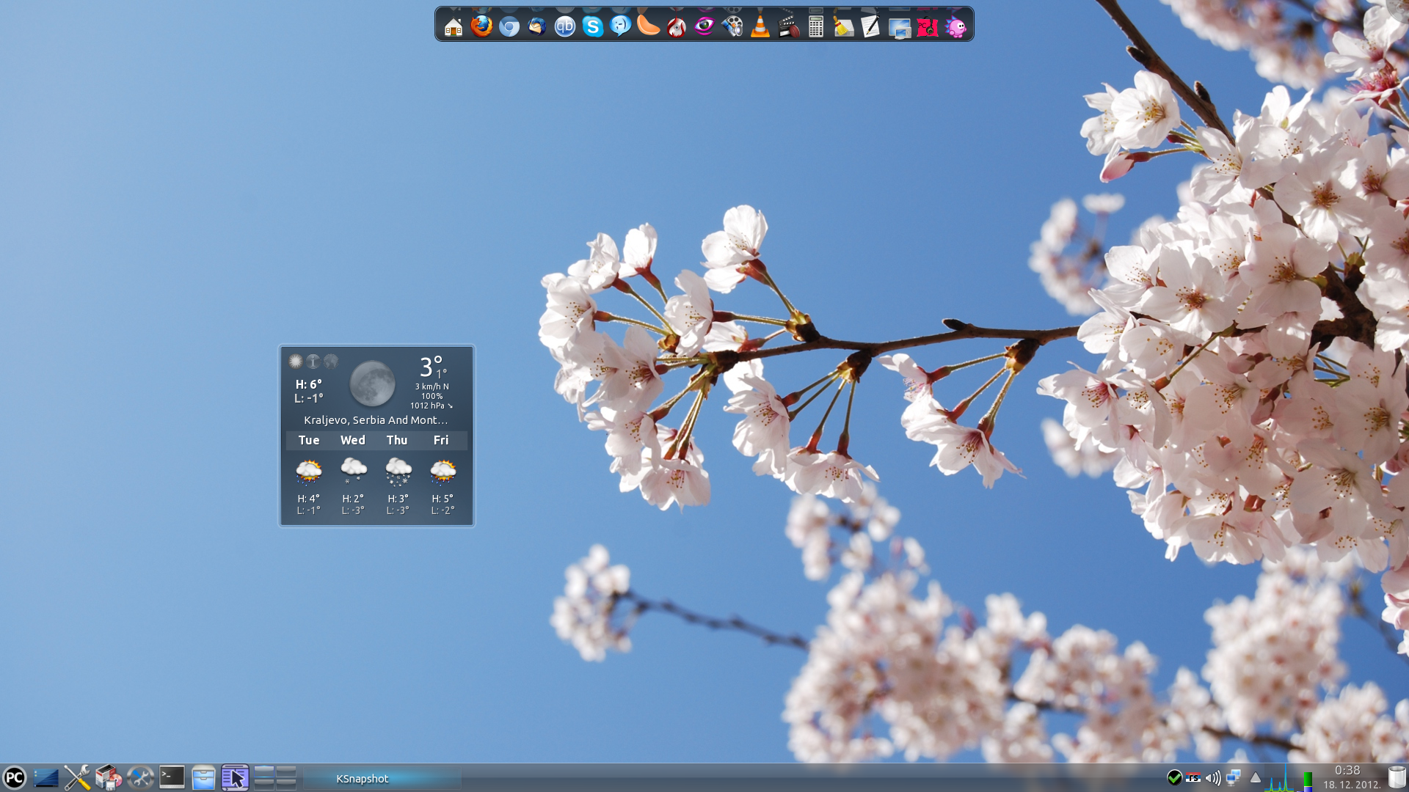Open qBittorrent in the dock

coord(564,27)
